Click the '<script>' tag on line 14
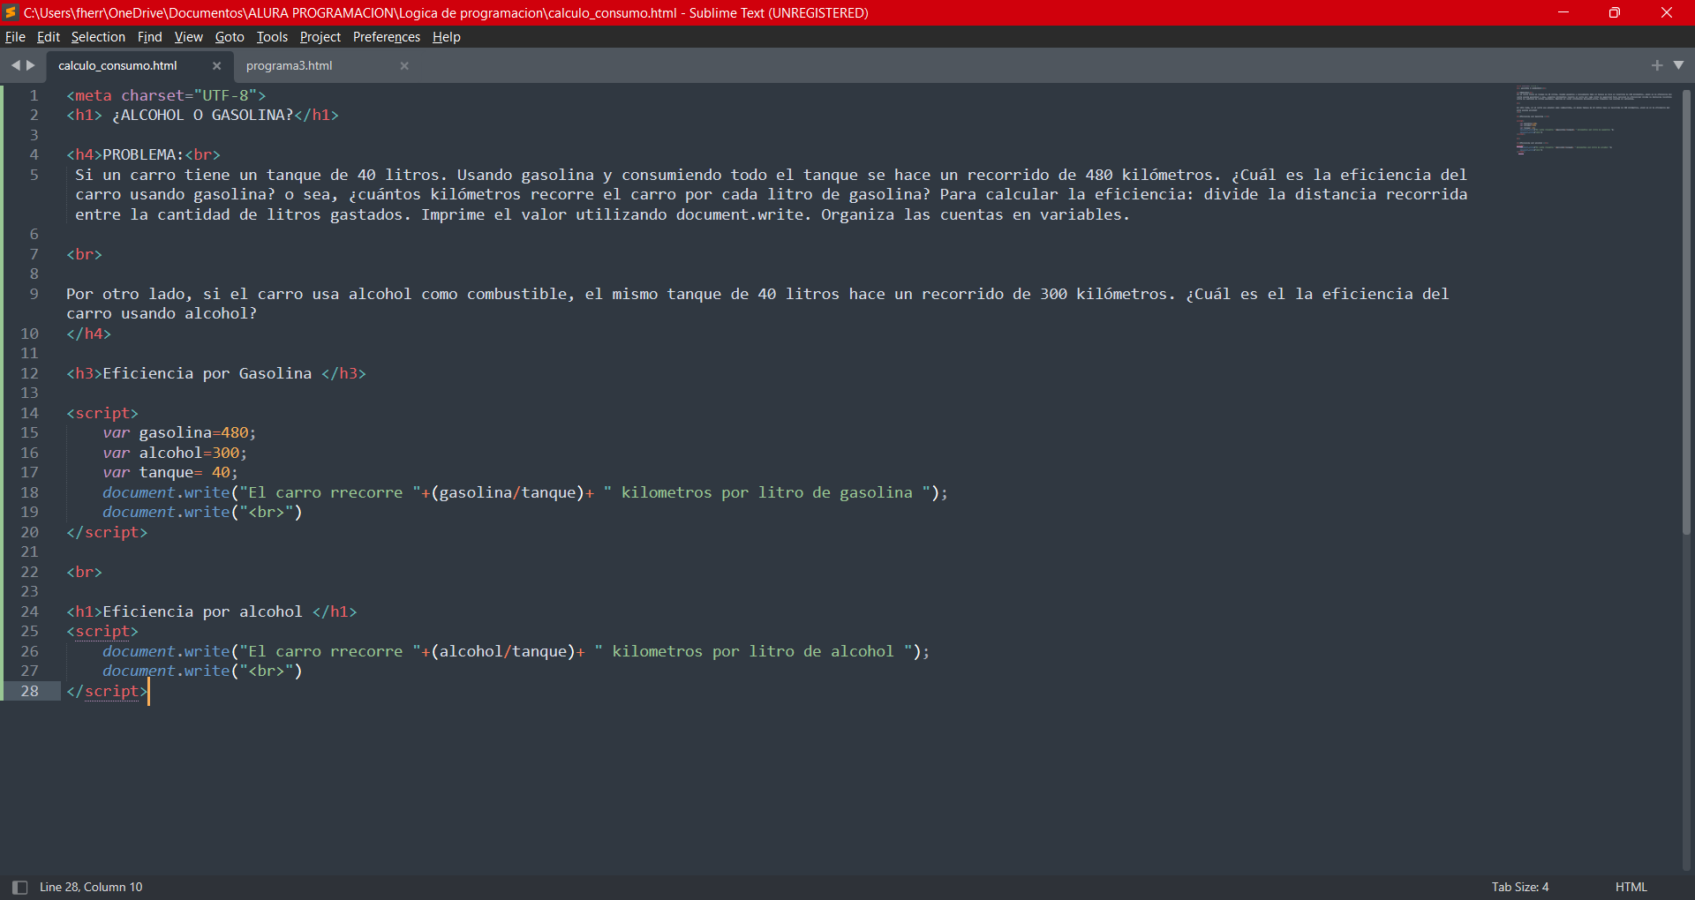Image resolution: width=1695 pixels, height=900 pixels. coord(102,413)
